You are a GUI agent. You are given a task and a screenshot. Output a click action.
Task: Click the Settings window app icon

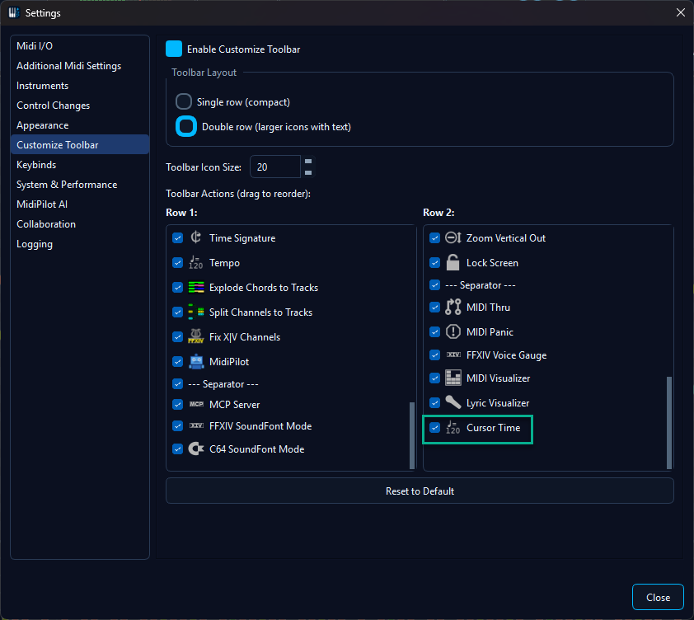[14, 12]
